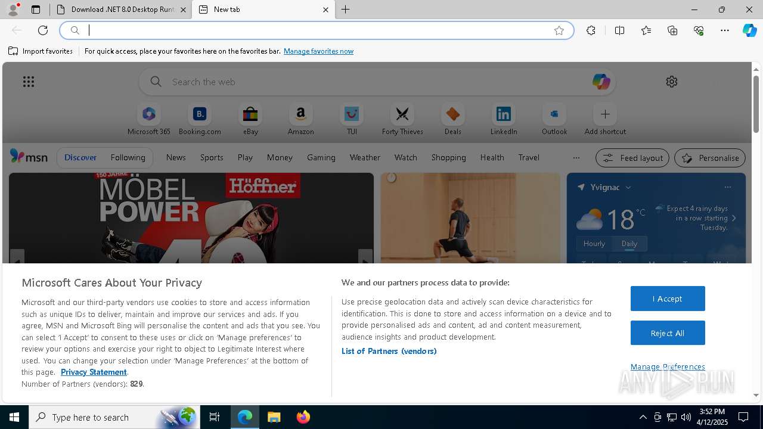Open File Explorer from taskbar

click(274, 417)
